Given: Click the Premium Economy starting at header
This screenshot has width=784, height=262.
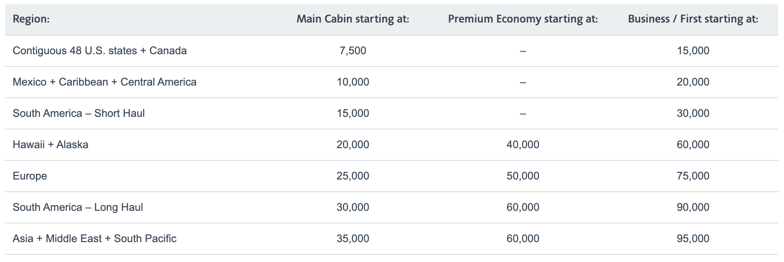Looking at the screenshot, I should (523, 19).
